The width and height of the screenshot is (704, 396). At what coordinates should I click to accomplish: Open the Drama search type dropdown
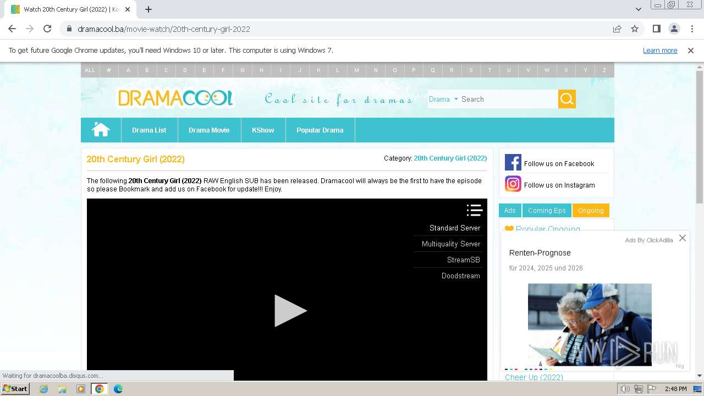point(443,99)
